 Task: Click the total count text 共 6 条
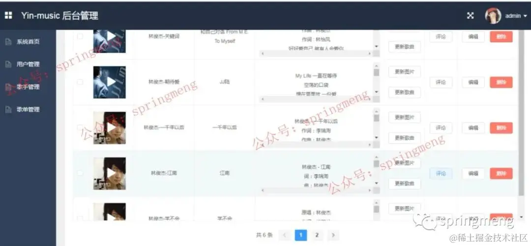[x=264, y=235]
